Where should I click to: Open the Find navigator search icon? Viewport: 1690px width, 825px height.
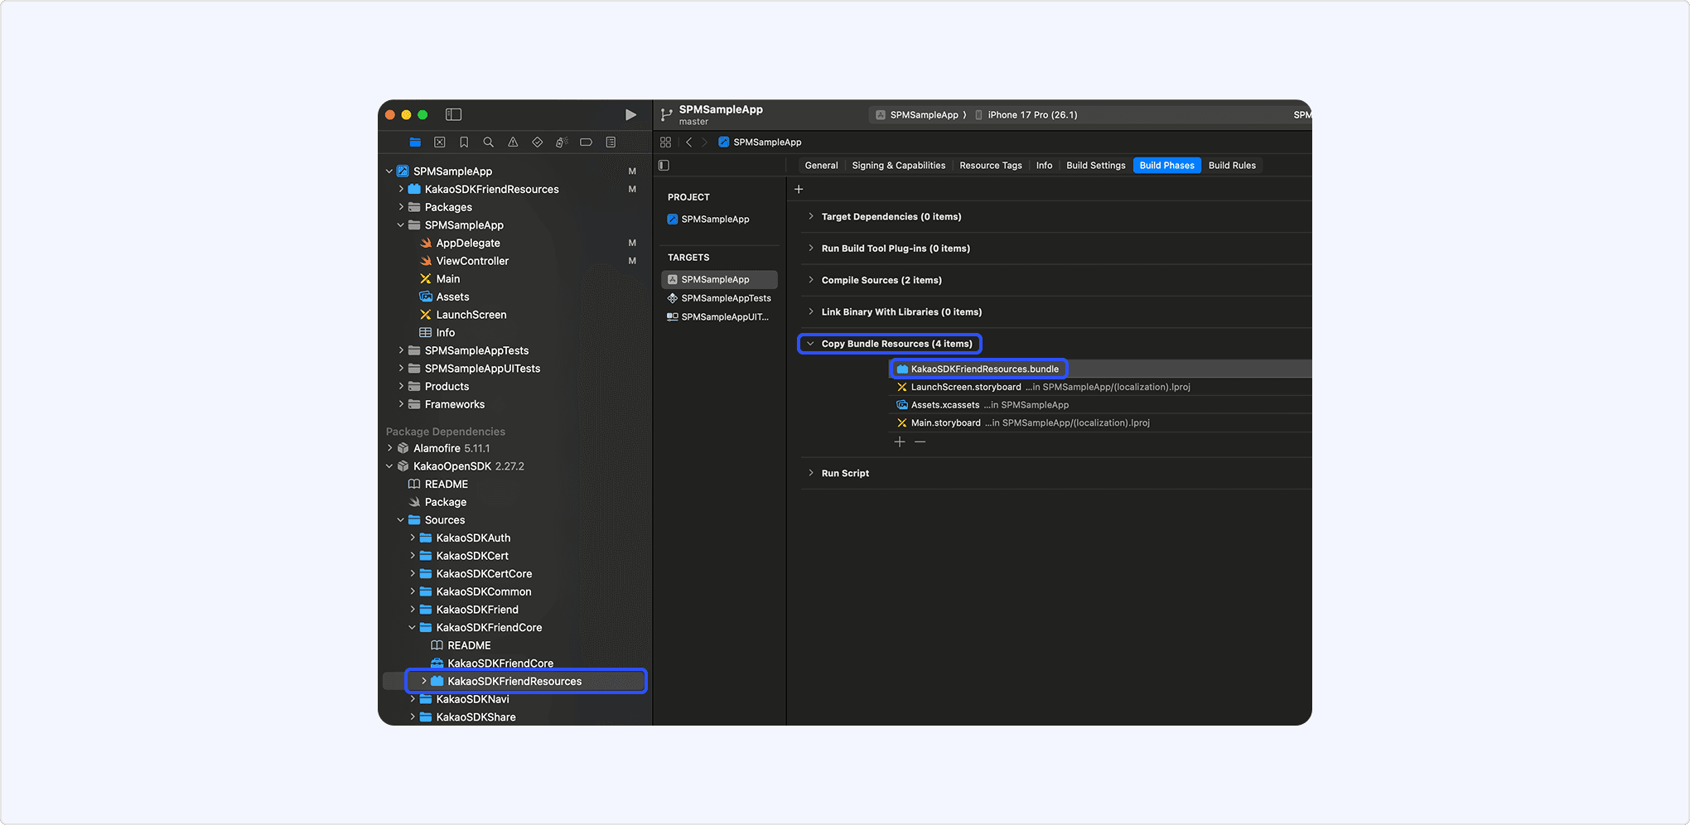[x=488, y=142]
